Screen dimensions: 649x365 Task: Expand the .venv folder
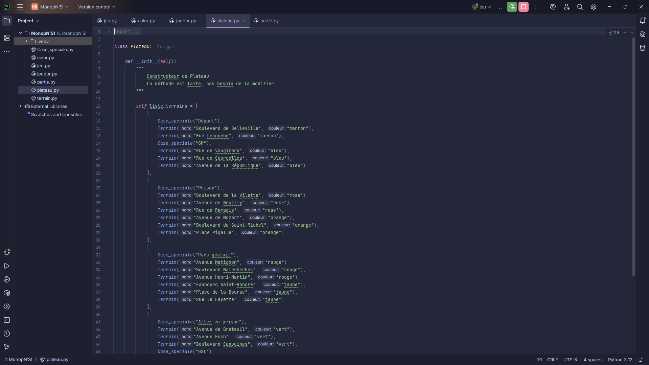click(x=26, y=41)
